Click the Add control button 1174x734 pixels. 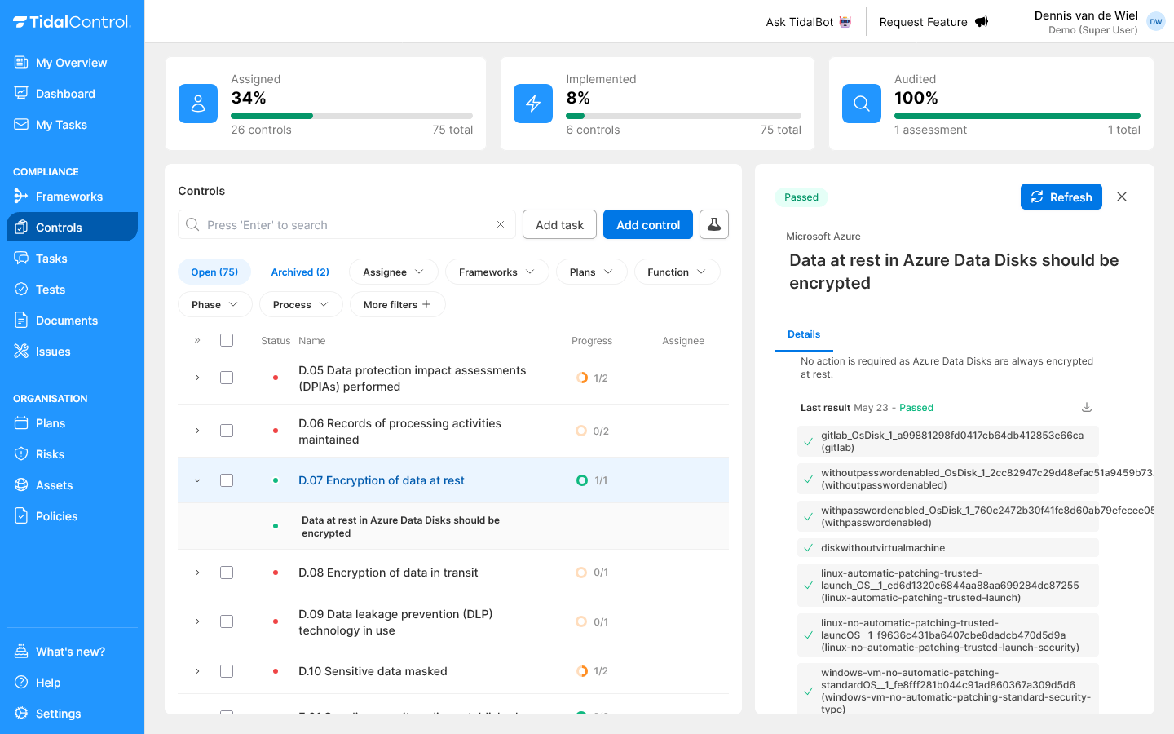point(648,224)
